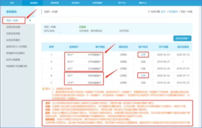Click the 序号 column header

[51, 47]
